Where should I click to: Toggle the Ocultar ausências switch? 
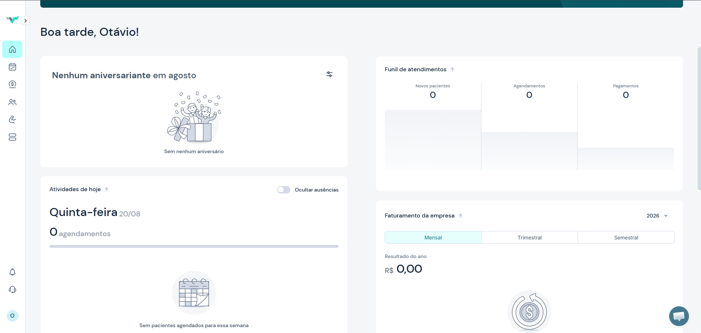(x=284, y=190)
